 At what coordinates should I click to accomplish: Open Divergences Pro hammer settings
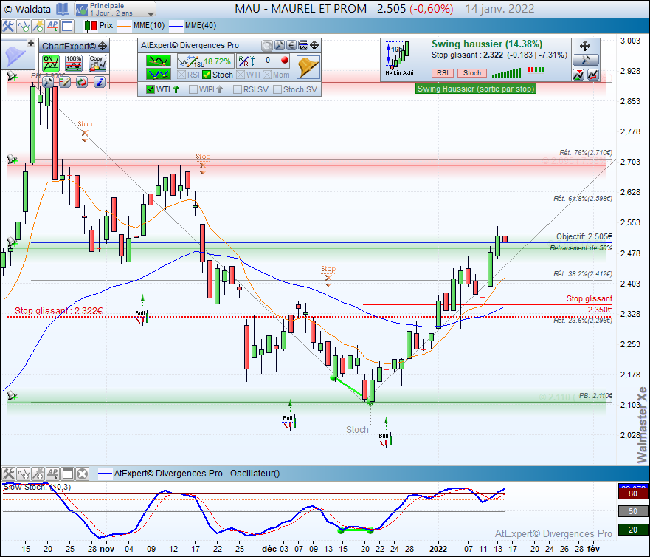coord(280,45)
